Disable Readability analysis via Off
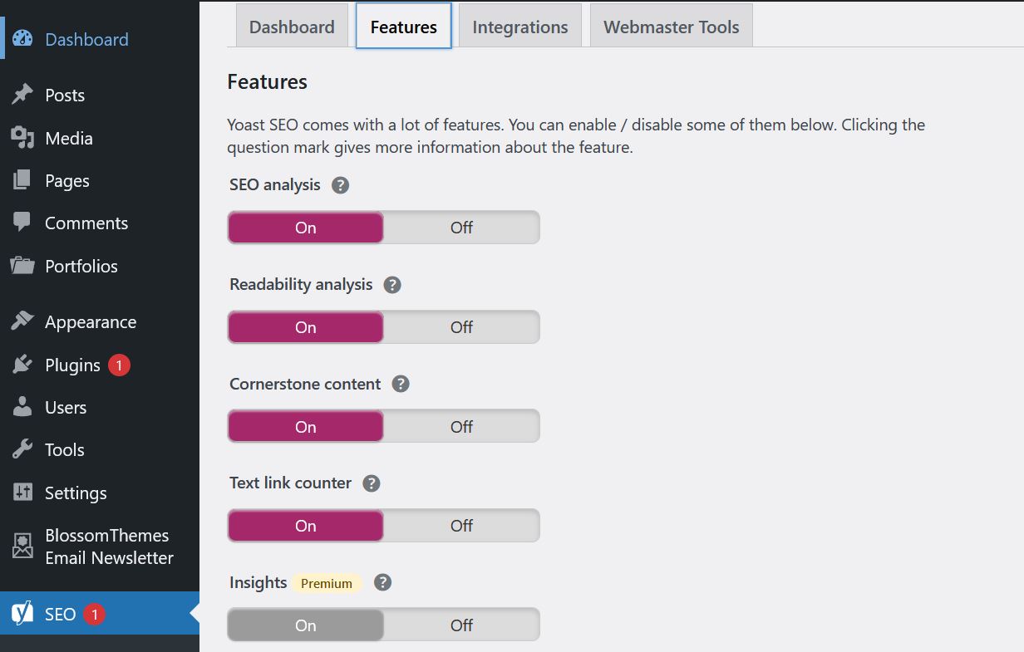The width and height of the screenshot is (1024, 652). (x=461, y=327)
